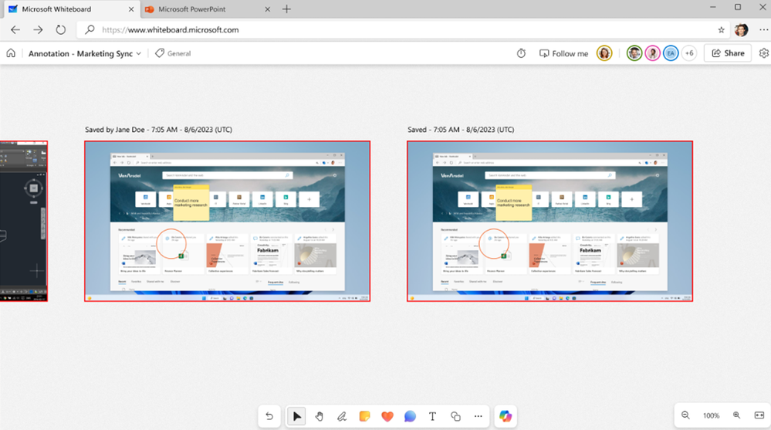This screenshot has height=430, width=771.
Task: Go forward in the browser
Action: click(x=38, y=30)
